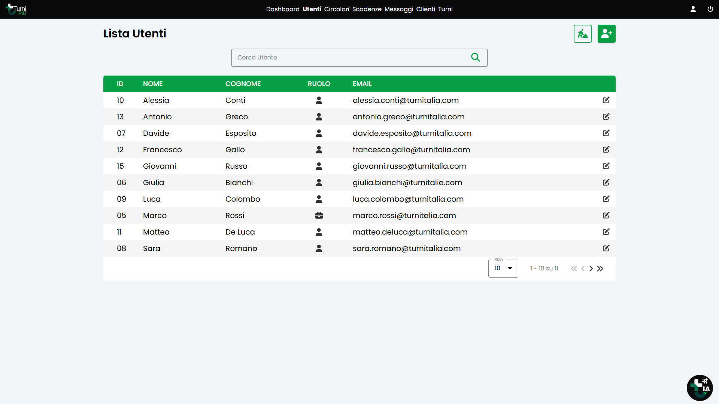
Task: Open the Scadenze menu
Action: [367, 9]
